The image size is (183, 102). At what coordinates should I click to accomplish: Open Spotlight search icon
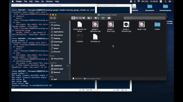(166, 1)
